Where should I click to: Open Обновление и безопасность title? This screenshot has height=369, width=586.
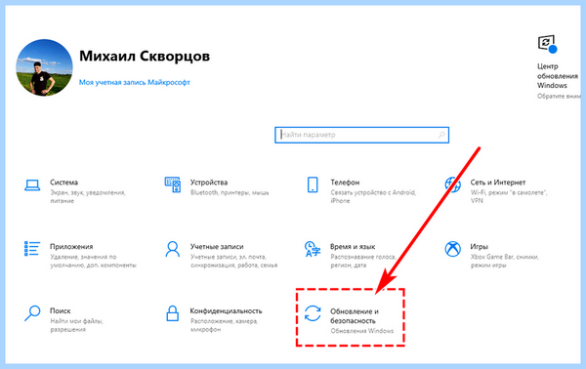(x=355, y=316)
